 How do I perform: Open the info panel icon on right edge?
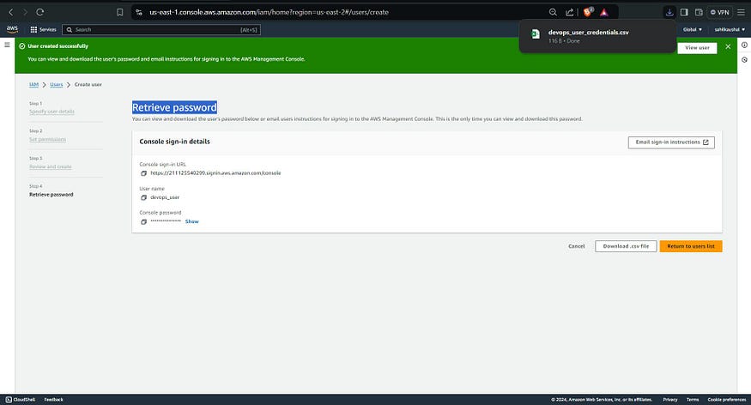tap(744, 45)
